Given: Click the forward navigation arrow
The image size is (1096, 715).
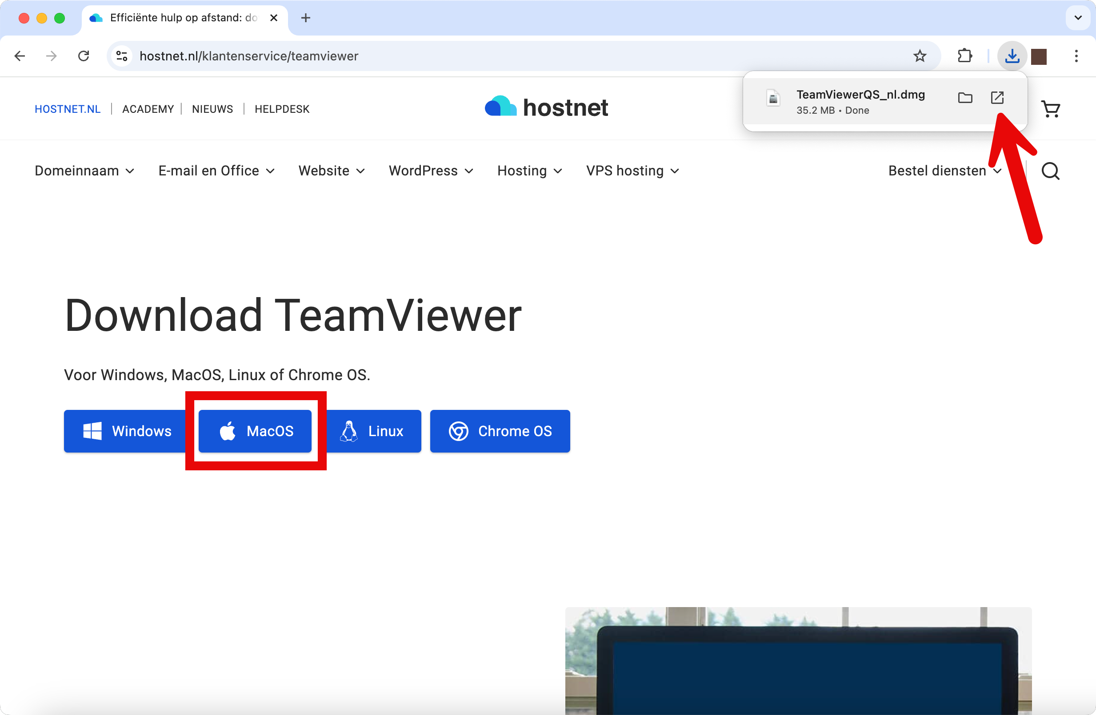Looking at the screenshot, I should click(x=52, y=56).
